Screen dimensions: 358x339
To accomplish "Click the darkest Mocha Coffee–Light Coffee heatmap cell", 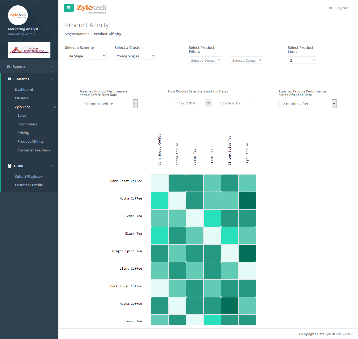I will [247, 201].
